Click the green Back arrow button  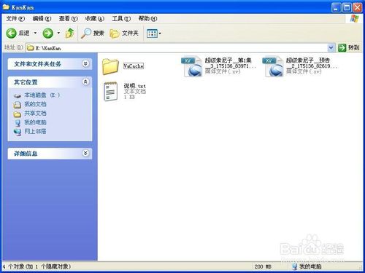click(11, 33)
